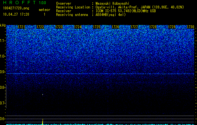Viewport: 197px width, 125px height.
Task: Click the 1723 time marker
Action: (59, 27)
